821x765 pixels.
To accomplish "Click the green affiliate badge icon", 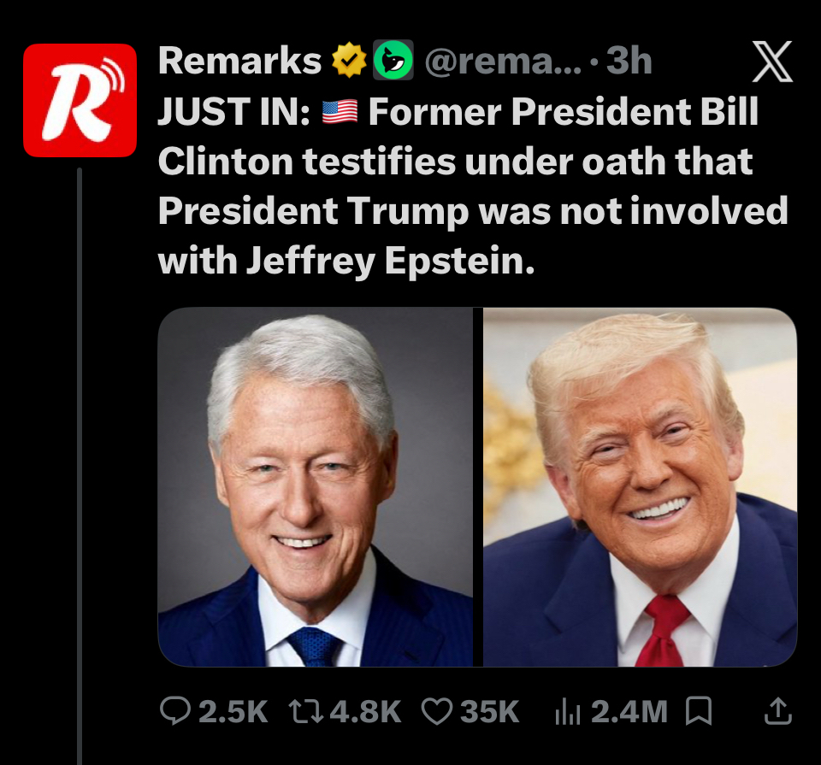I will [393, 62].
